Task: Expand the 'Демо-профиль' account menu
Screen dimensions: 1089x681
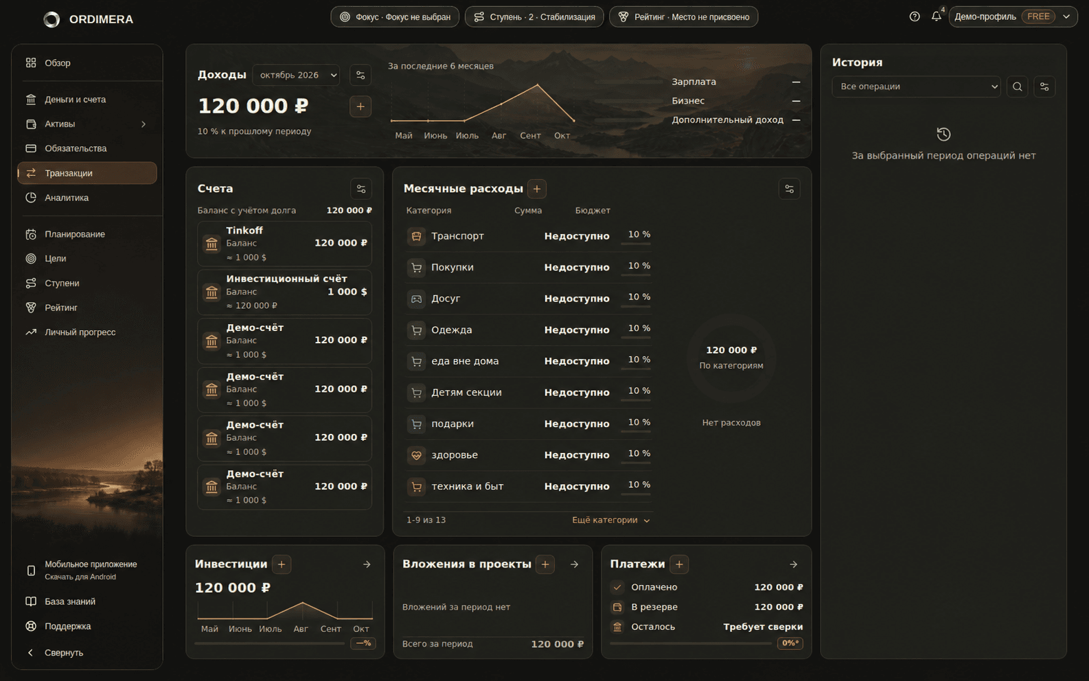Action: [1013, 16]
